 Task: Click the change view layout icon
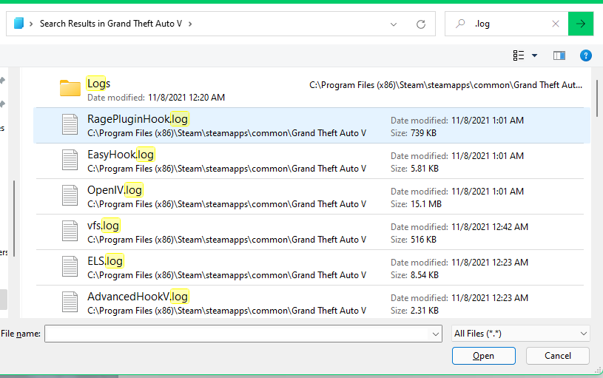519,55
